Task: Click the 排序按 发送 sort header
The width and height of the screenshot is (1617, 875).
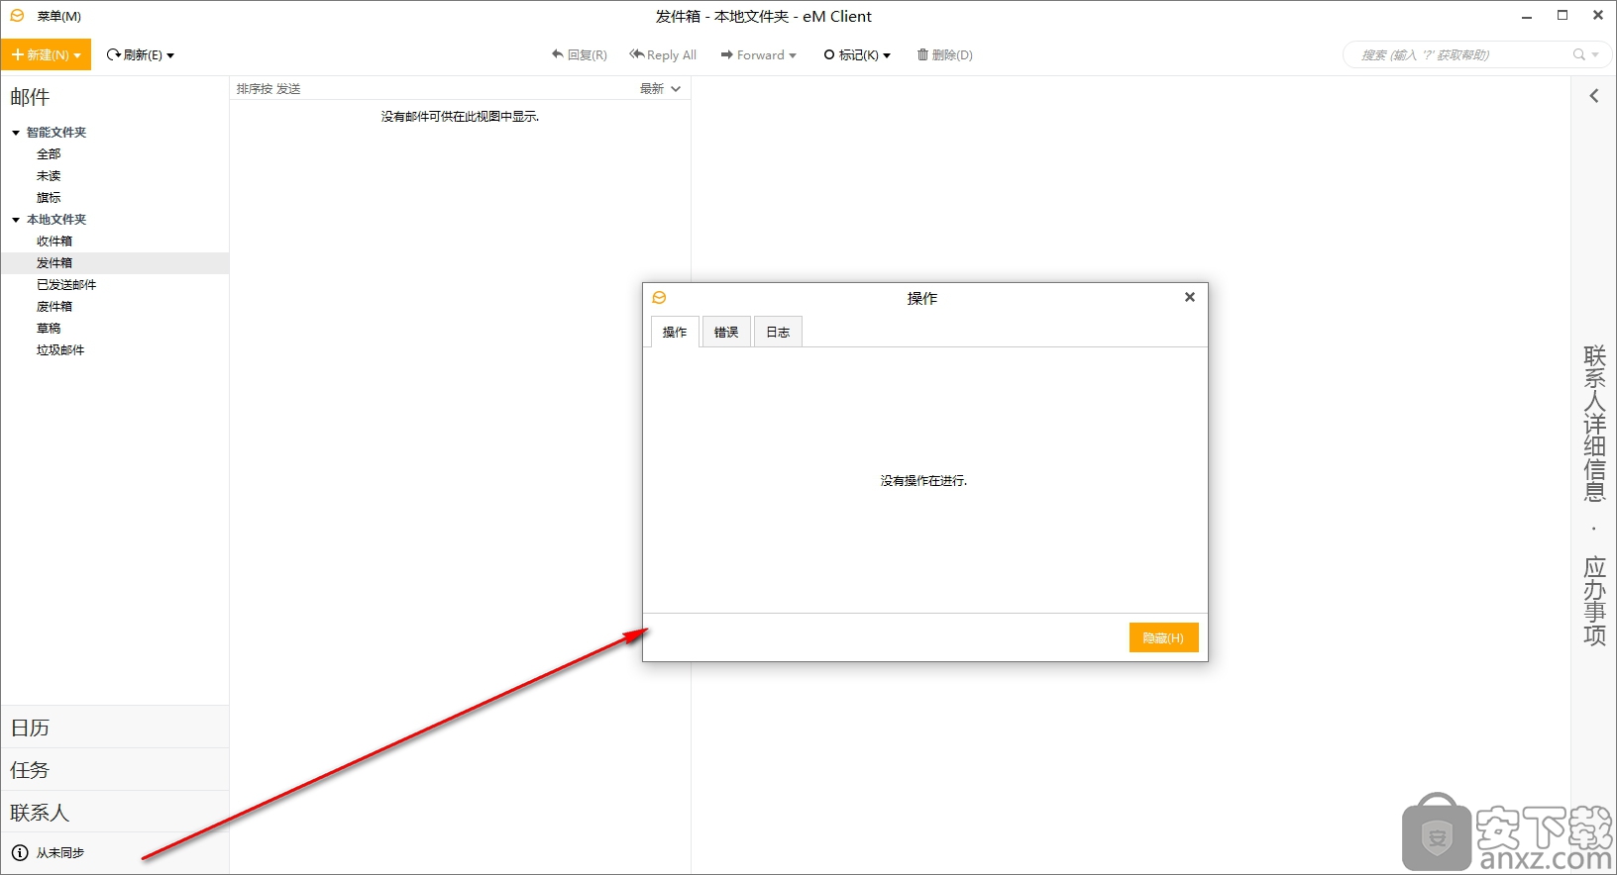Action: pos(269,89)
